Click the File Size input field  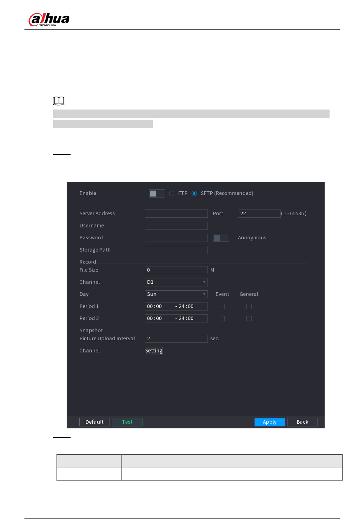pyautogui.click(x=176, y=270)
